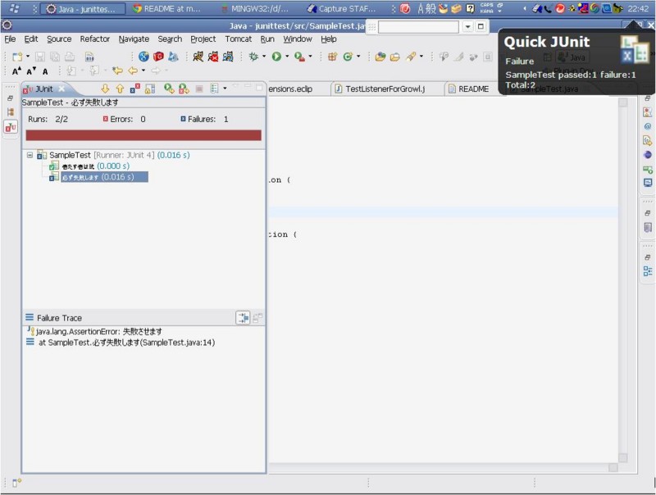Click the search input field in title bar
Screen dimensions: 656x495
[418, 27]
